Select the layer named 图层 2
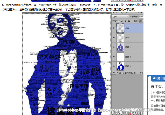The height and width of the screenshot is (115, 165). click(128, 57)
